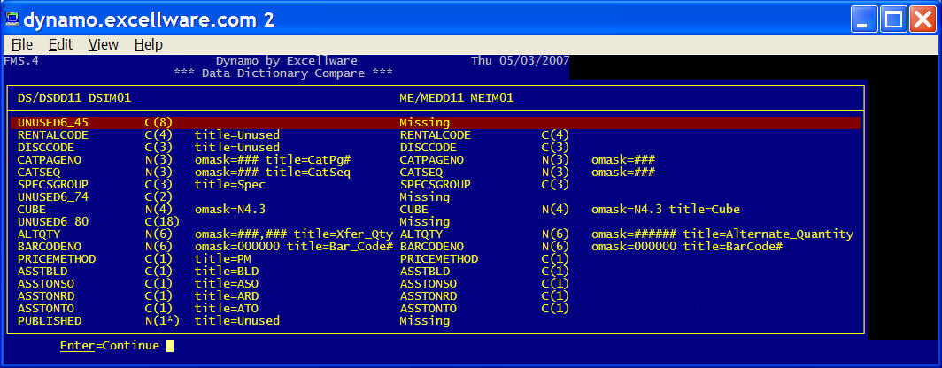942x368 pixels.
Task: Click left column DISCCODE field
Action: (46, 148)
